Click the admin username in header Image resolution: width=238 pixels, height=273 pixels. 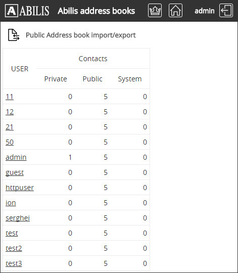point(205,11)
